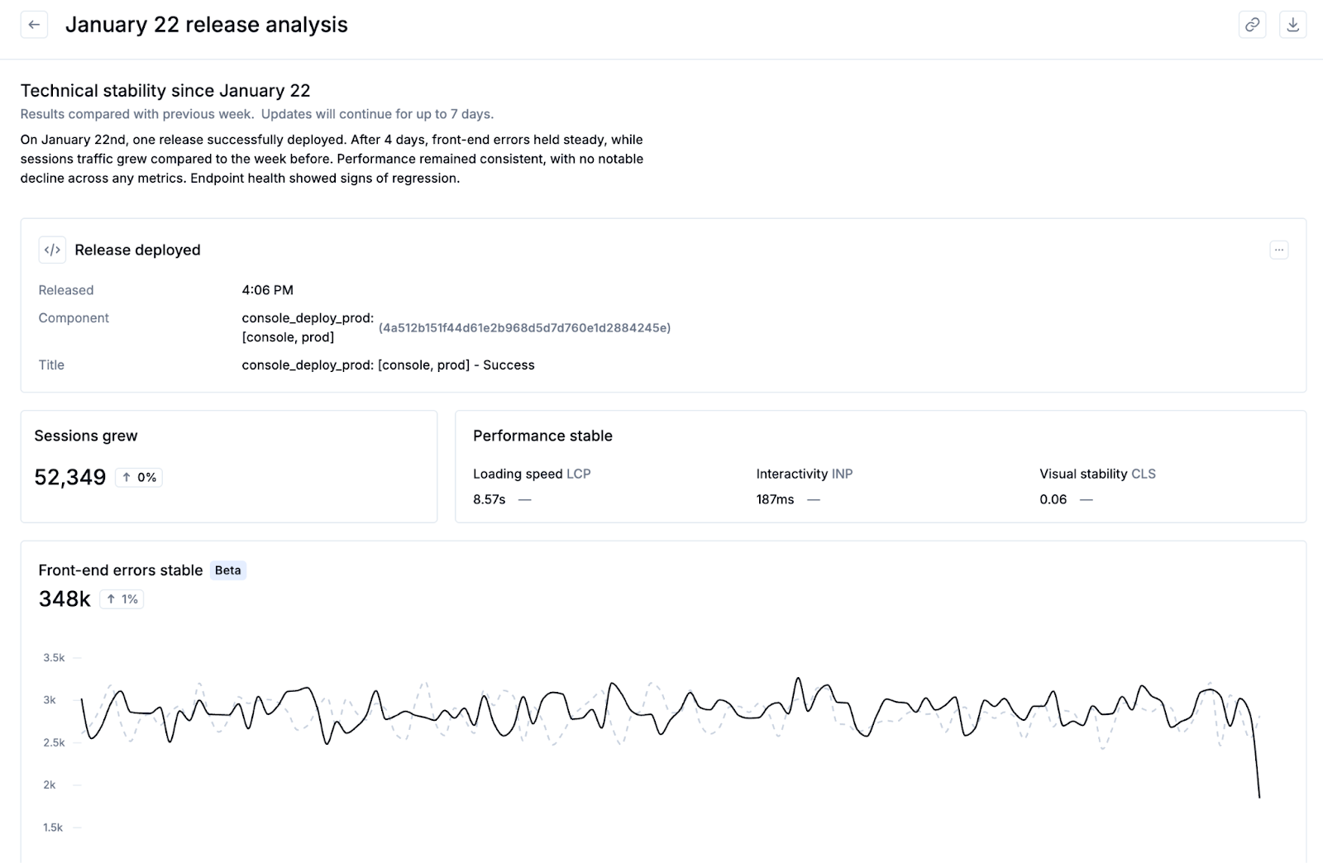Click the Sessions grew 0% change badge
The height and width of the screenshot is (863, 1323).
(139, 477)
